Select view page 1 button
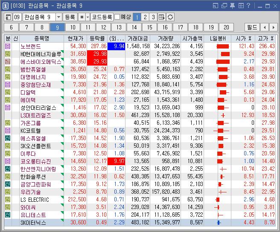 pyautogui.click(x=137, y=17)
